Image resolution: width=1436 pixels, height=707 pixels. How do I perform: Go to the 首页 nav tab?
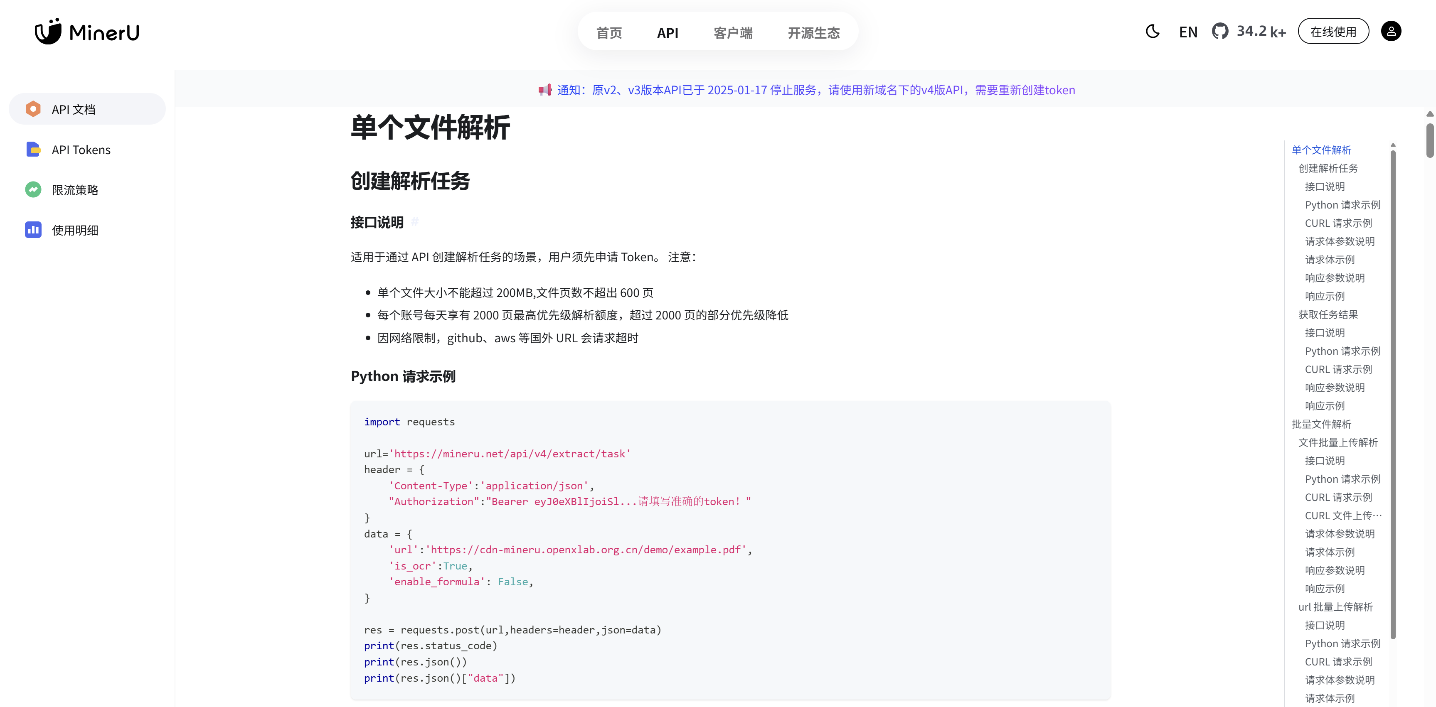click(609, 33)
